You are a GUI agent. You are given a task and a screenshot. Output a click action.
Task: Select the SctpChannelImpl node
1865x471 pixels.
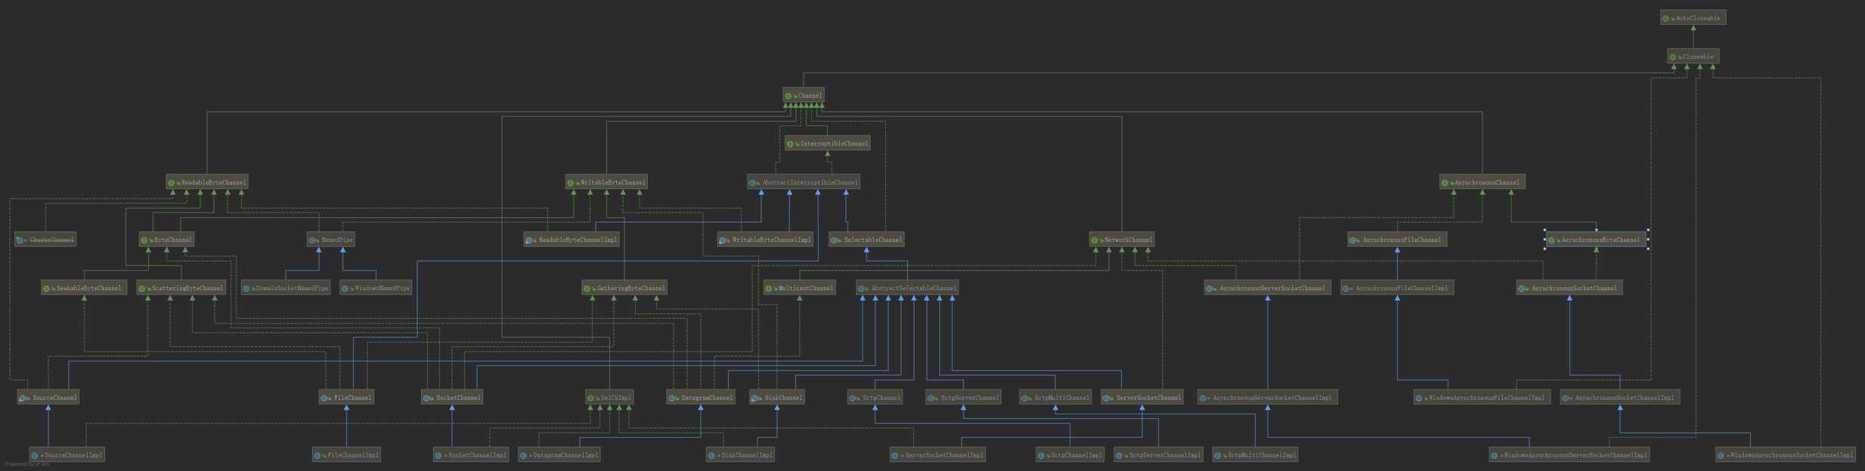1070,454
